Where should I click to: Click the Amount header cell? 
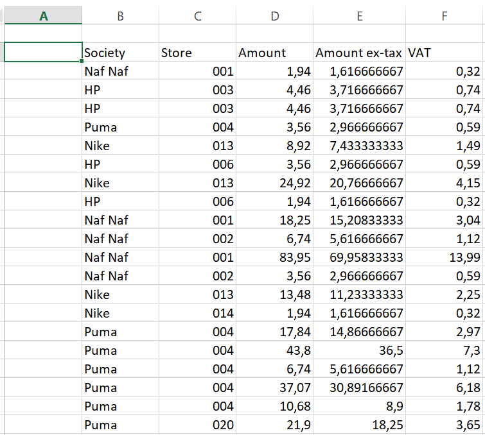pyautogui.click(x=274, y=52)
